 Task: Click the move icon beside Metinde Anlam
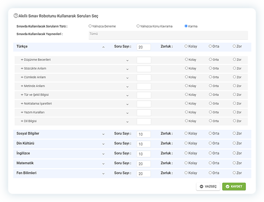point(22,86)
